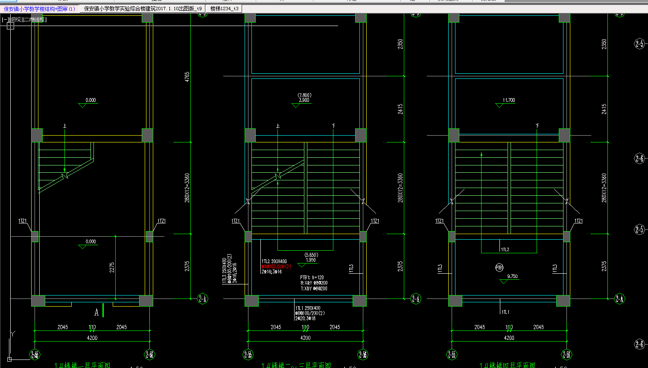
Task: Select the (7.800) elevation text
Action: [304, 96]
